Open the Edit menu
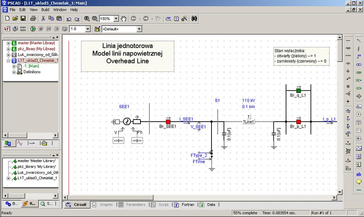This screenshot has height=217, width=364. click(x=22, y=10)
